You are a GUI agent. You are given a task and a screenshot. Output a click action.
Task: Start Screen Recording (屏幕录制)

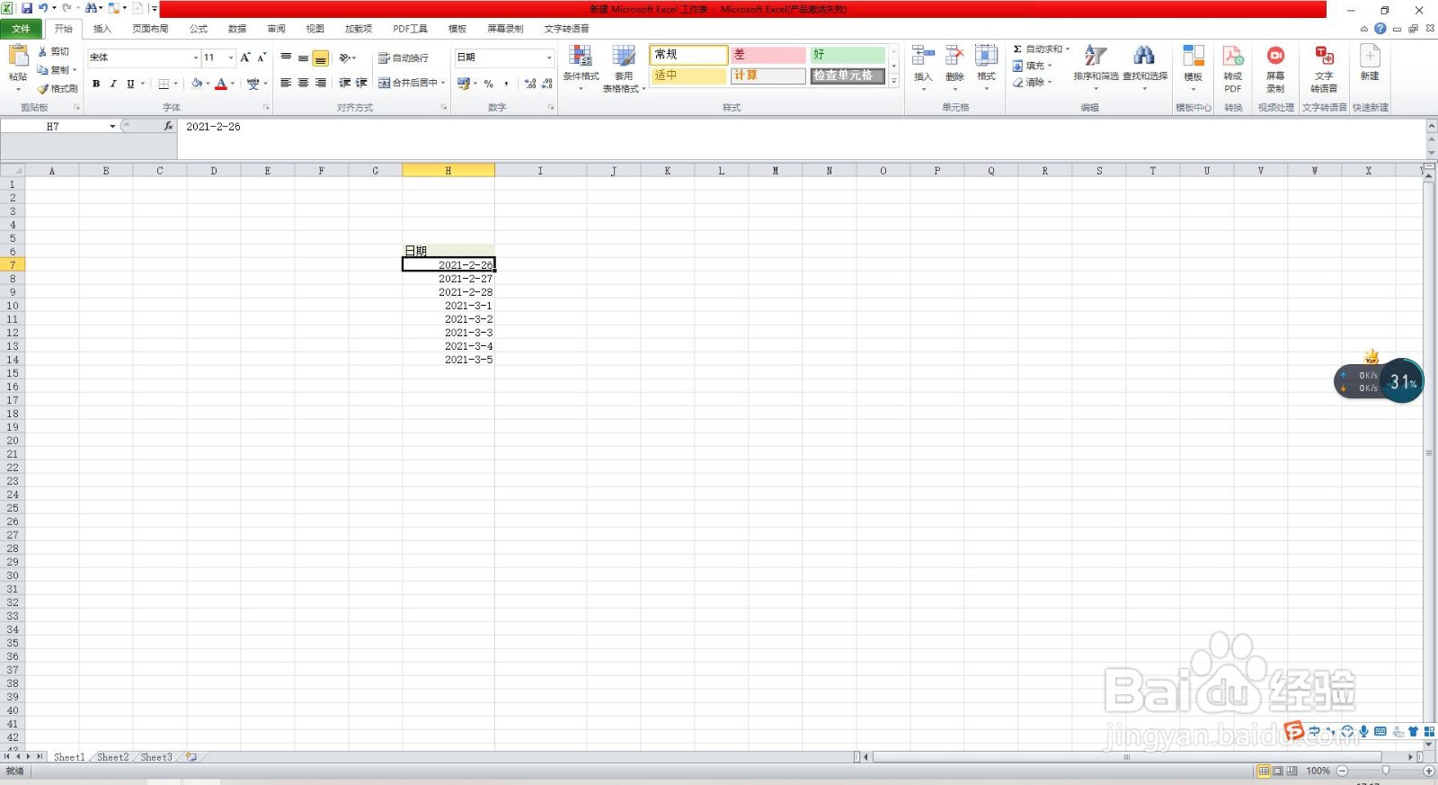coord(1275,68)
